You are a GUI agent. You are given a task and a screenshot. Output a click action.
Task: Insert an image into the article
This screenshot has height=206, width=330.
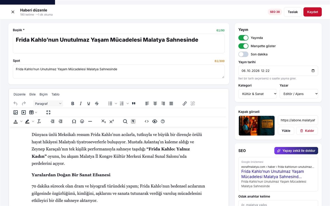pyautogui.click(x=15, y=112)
